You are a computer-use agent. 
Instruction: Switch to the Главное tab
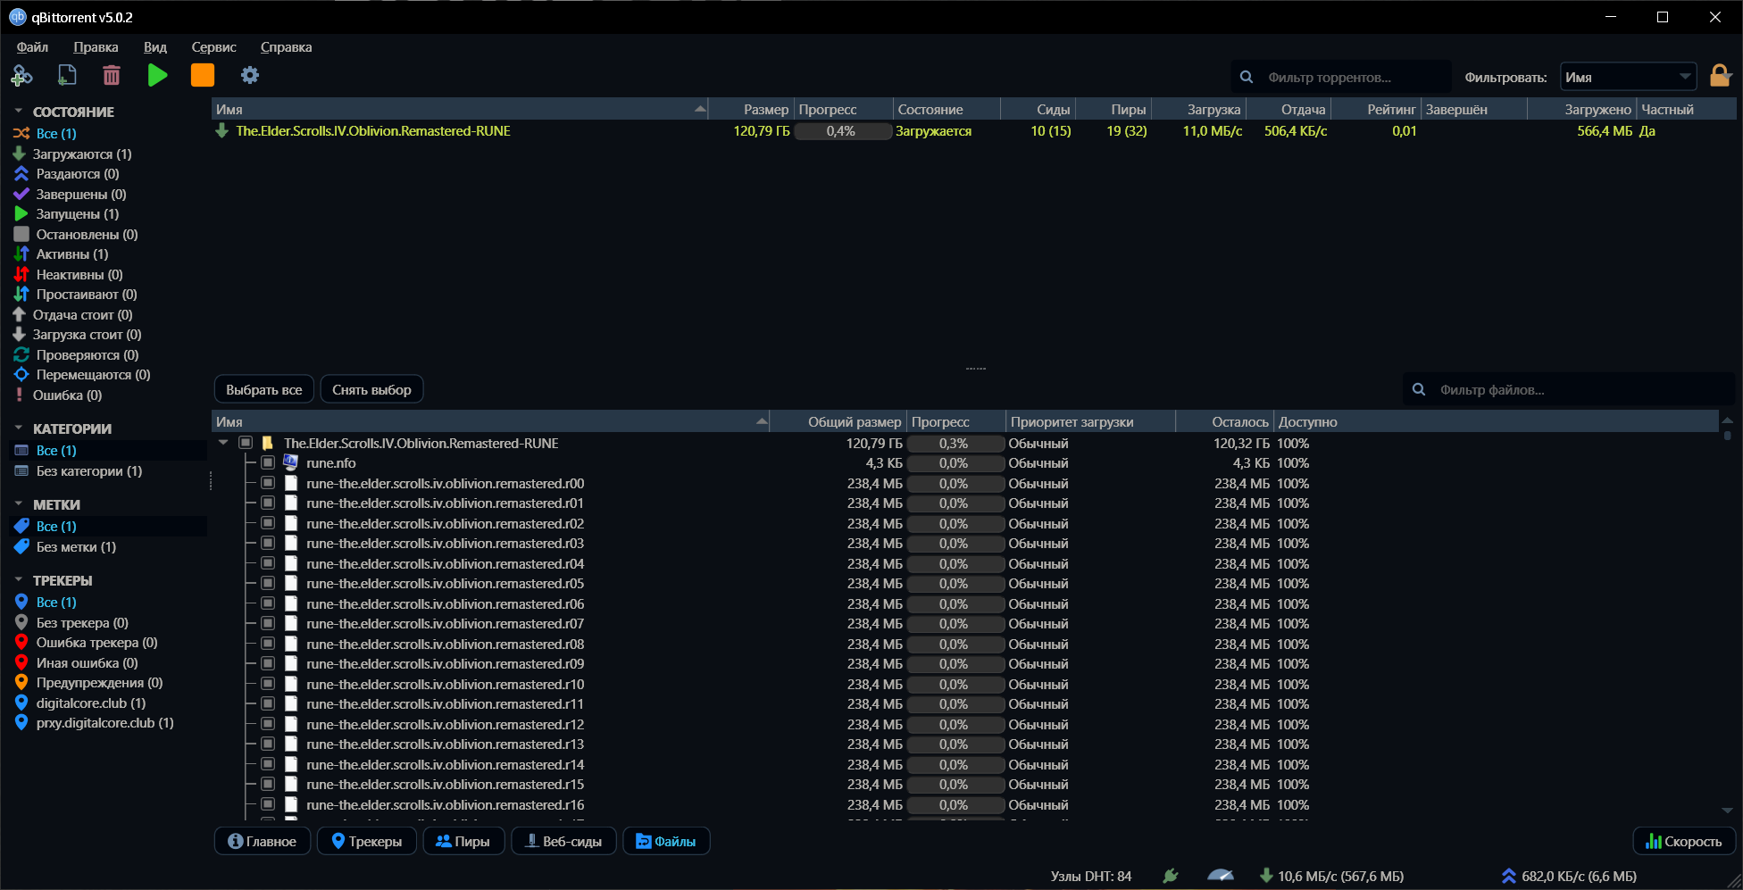coord(263,841)
